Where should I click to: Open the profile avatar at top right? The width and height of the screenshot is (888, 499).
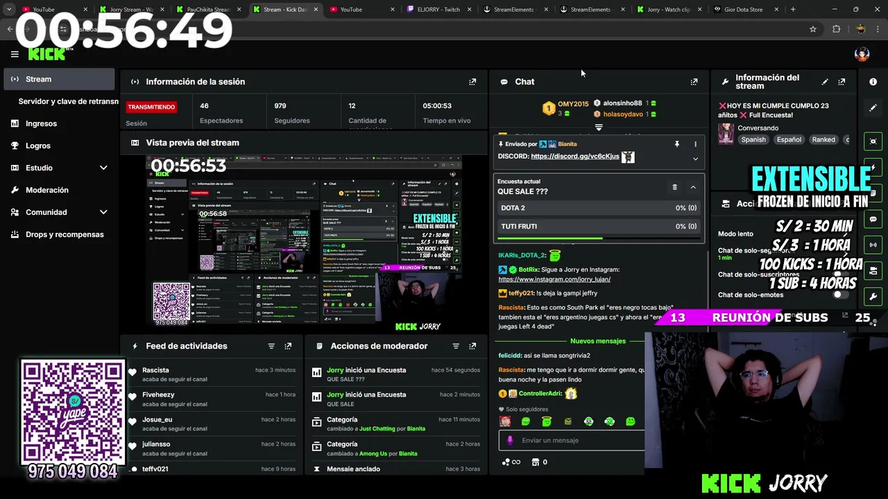[862, 54]
